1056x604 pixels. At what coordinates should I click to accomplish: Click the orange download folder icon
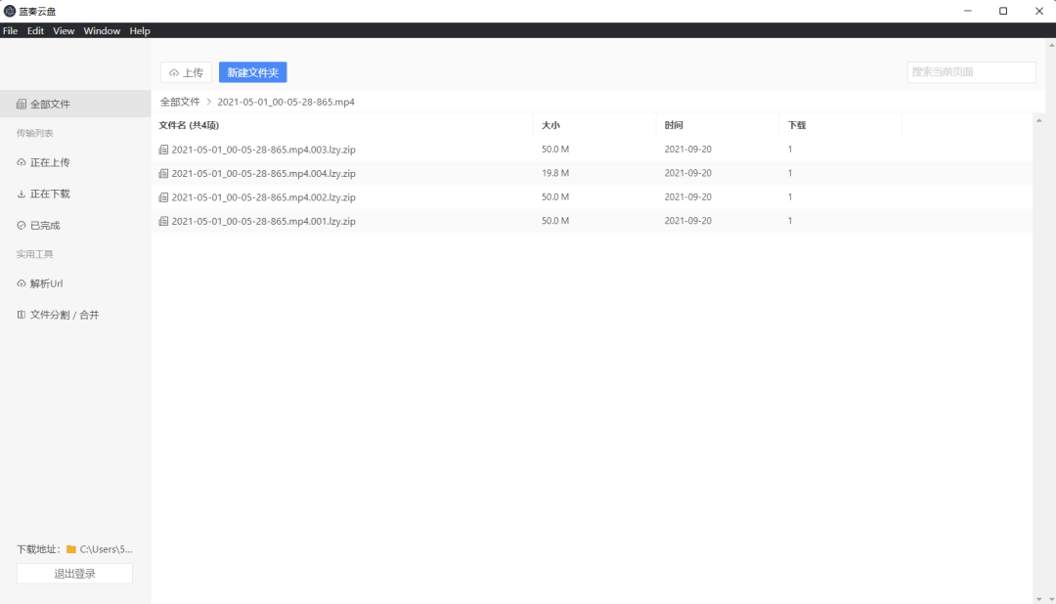[x=71, y=549]
